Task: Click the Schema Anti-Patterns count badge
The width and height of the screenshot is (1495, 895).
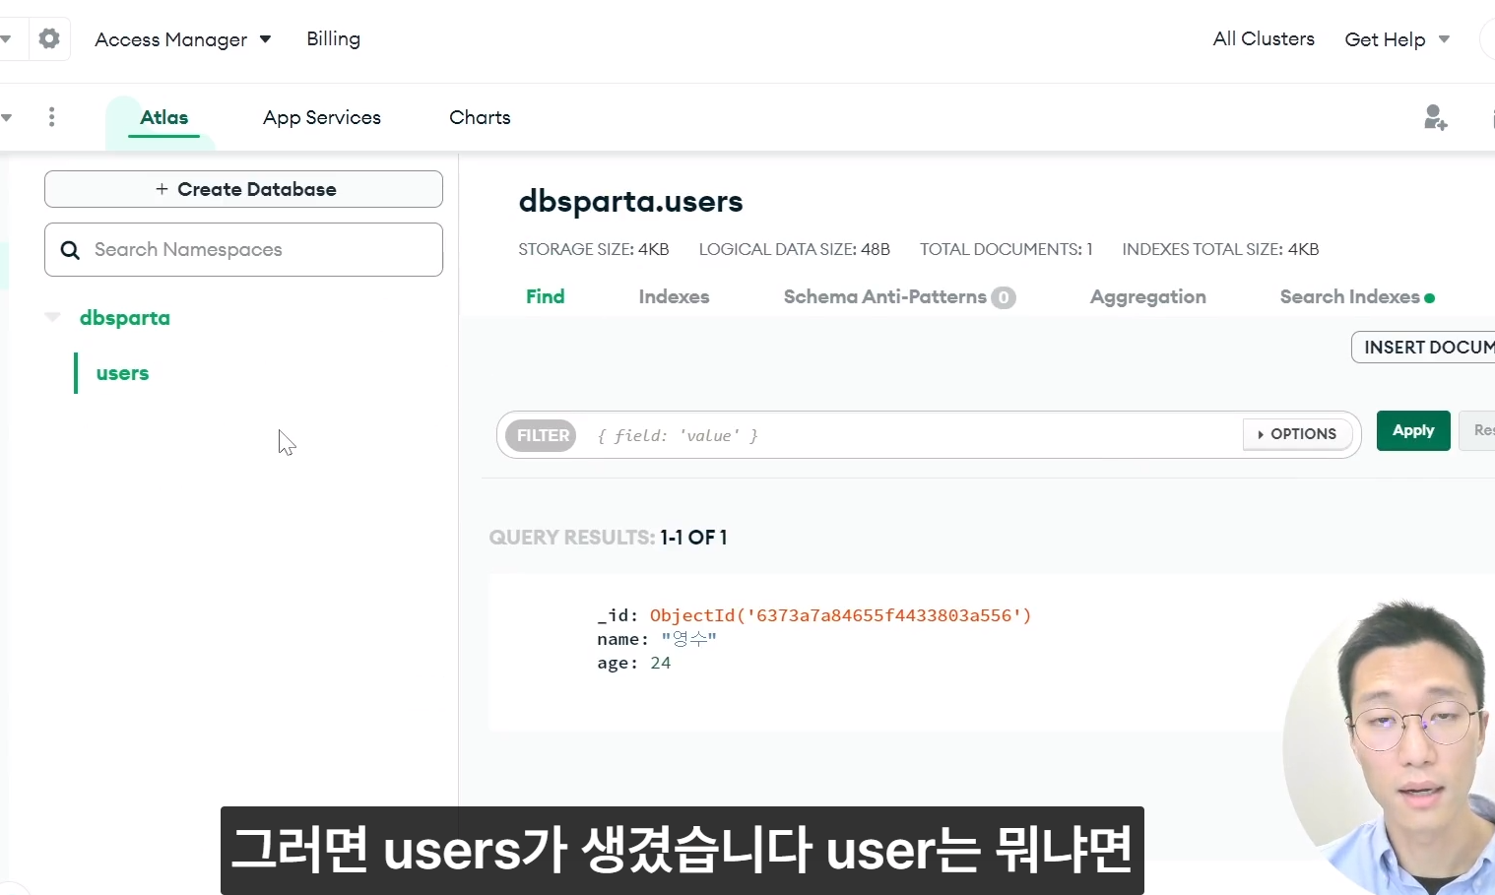Action: tap(1004, 297)
